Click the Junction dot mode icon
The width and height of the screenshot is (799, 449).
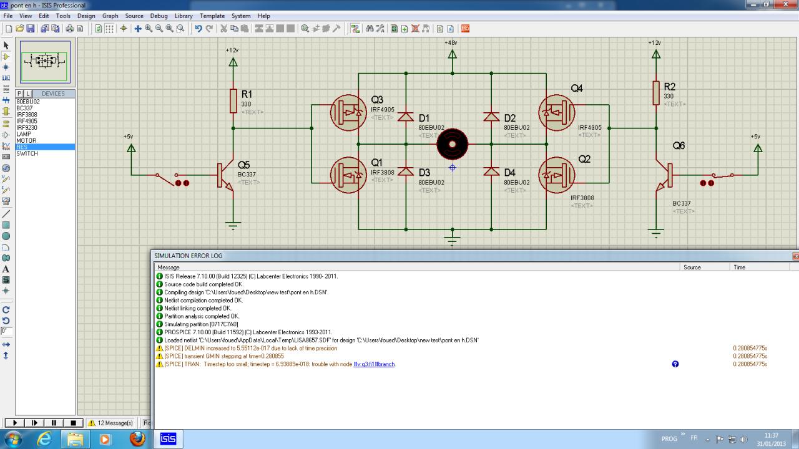(x=6, y=67)
